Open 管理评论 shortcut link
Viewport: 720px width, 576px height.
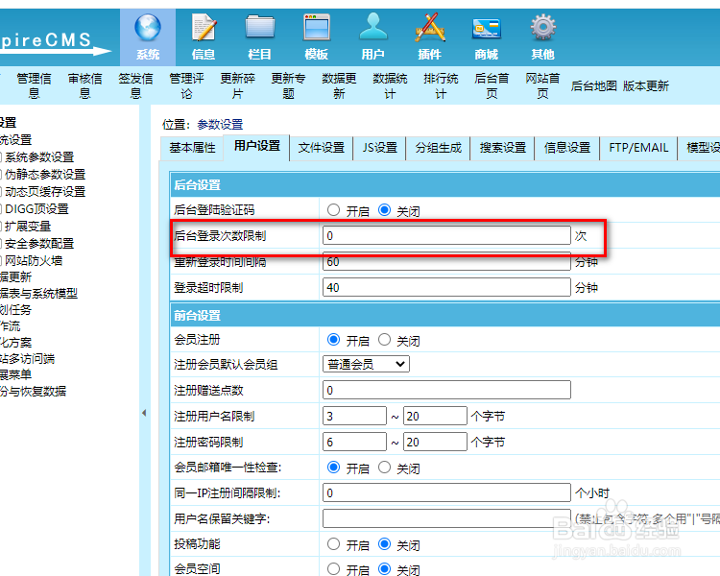pyautogui.click(x=187, y=85)
